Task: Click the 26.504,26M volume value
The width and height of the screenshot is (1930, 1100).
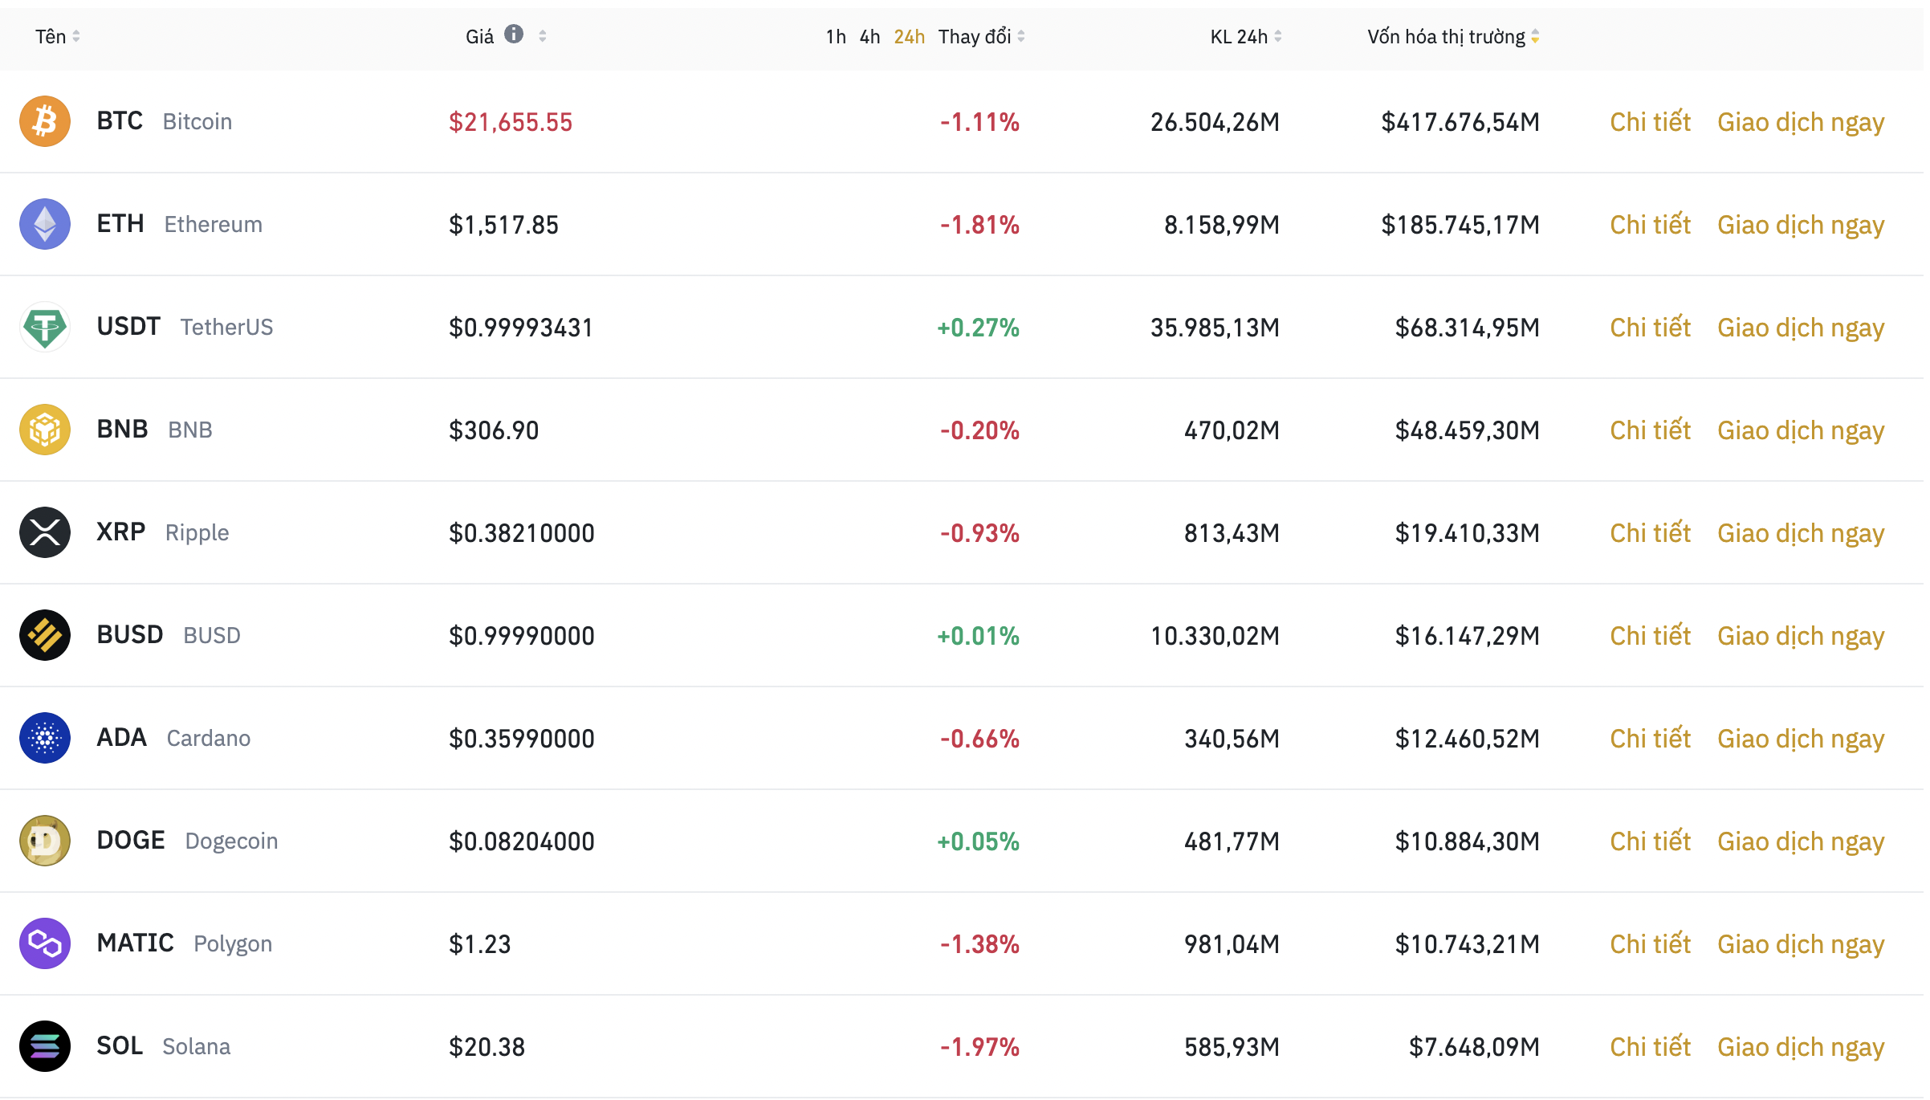Action: point(1215,122)
